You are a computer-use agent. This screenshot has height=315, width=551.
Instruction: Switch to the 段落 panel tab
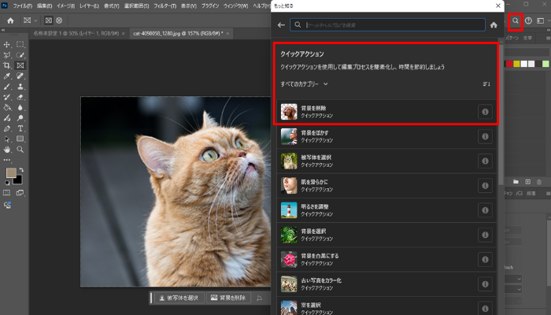click(531, 194)
